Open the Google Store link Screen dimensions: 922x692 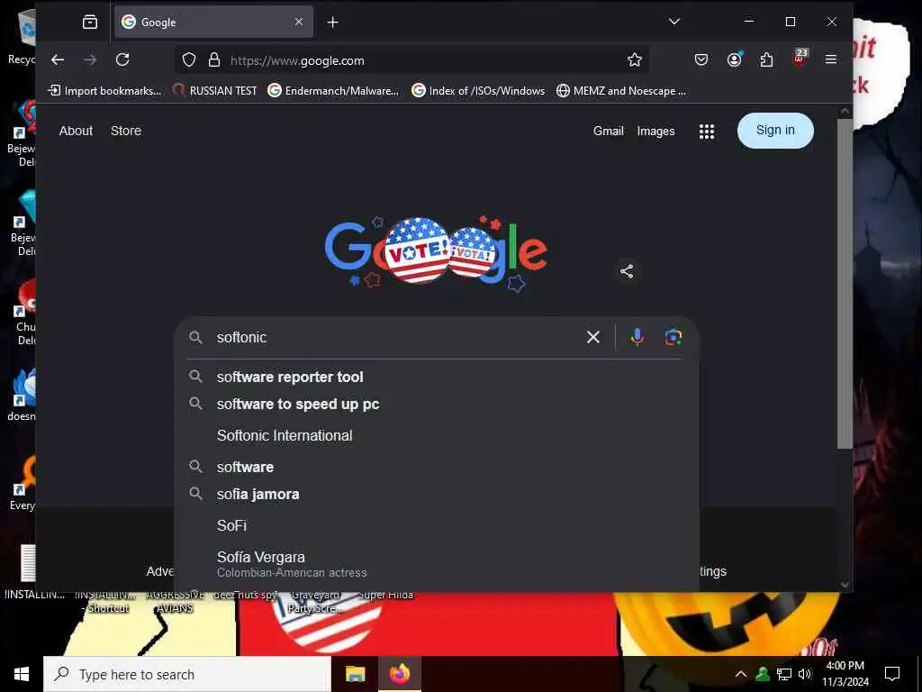[x=126, y=131]
